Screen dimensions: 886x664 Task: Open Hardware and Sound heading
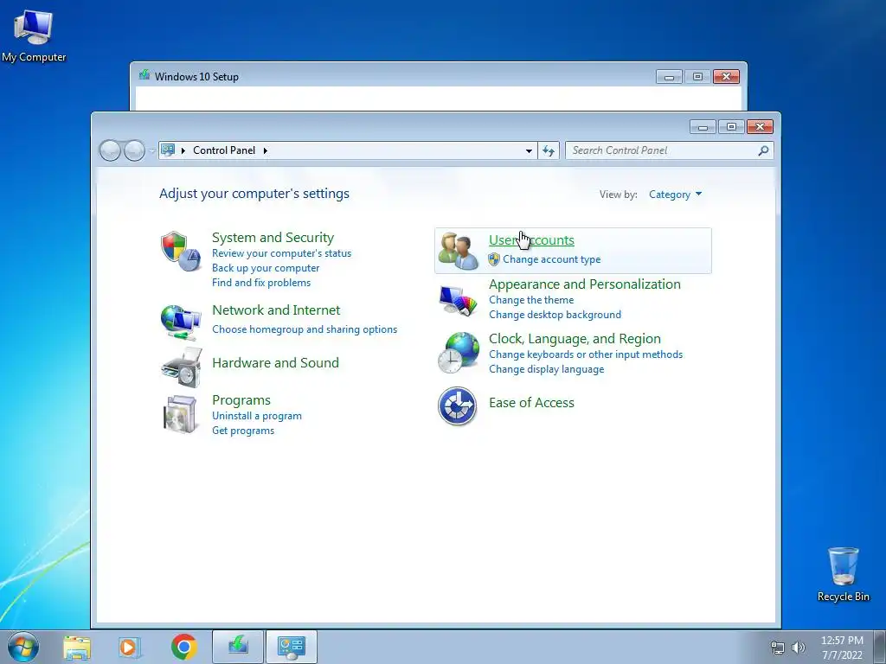[x=275, y=362]
